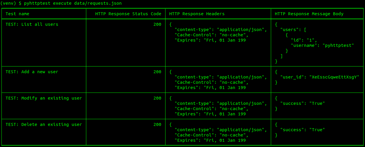Click the command line "pyhttptest execute data/requests.json"
365x147 pixels.
pyautogui.click(x=73, y=3)
